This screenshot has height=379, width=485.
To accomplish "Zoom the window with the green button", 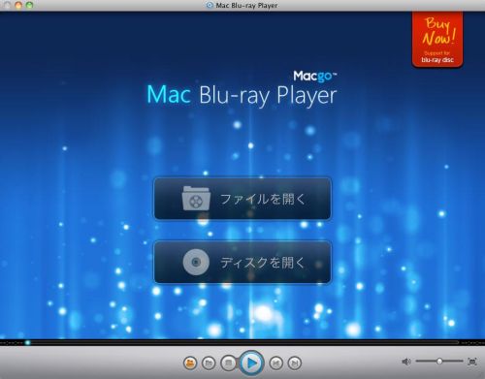I will click(30, 5).
